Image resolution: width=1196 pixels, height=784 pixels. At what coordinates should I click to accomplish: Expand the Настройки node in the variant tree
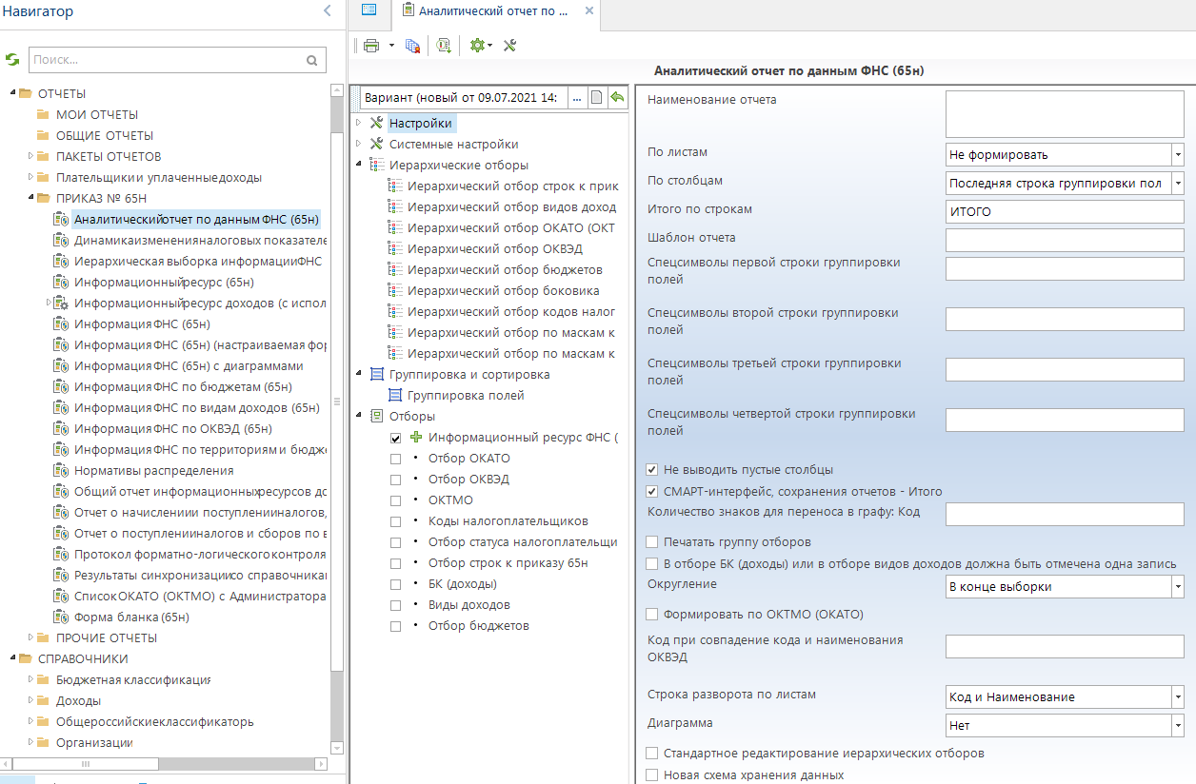(359, 123)
